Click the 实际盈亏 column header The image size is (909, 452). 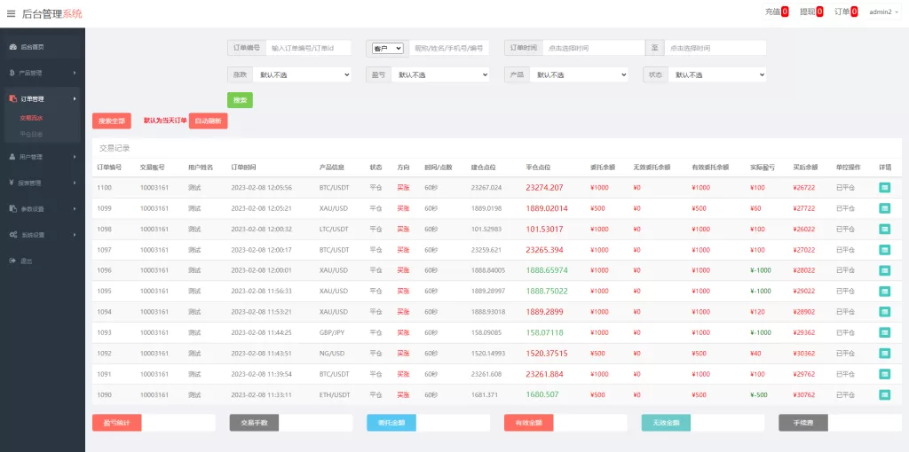762,168
